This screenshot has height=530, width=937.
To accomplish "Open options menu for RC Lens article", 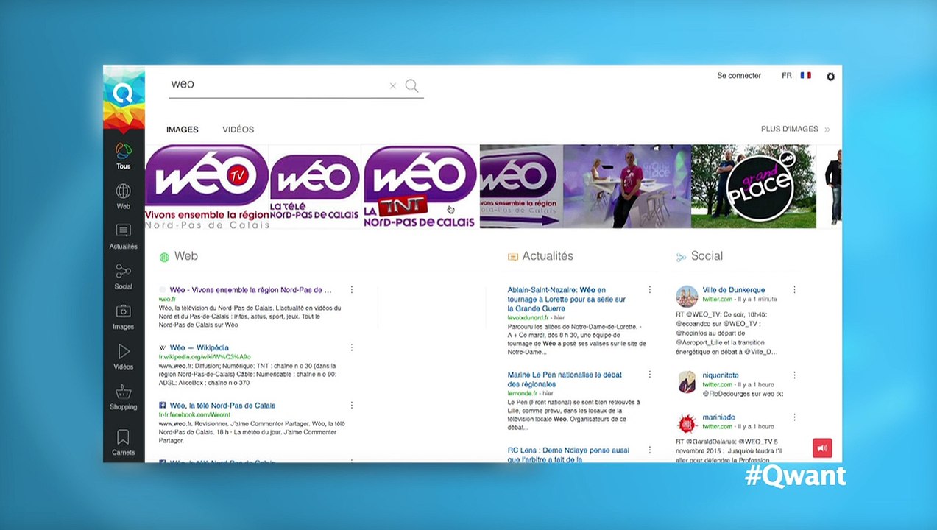I will 649,450.
